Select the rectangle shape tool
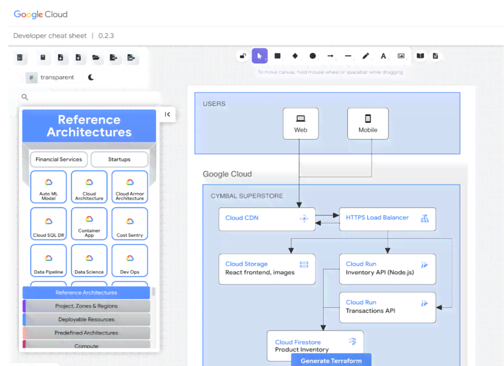Image resolution: width=504 pixels, height=366 pixels. click(x=277, y=56)
